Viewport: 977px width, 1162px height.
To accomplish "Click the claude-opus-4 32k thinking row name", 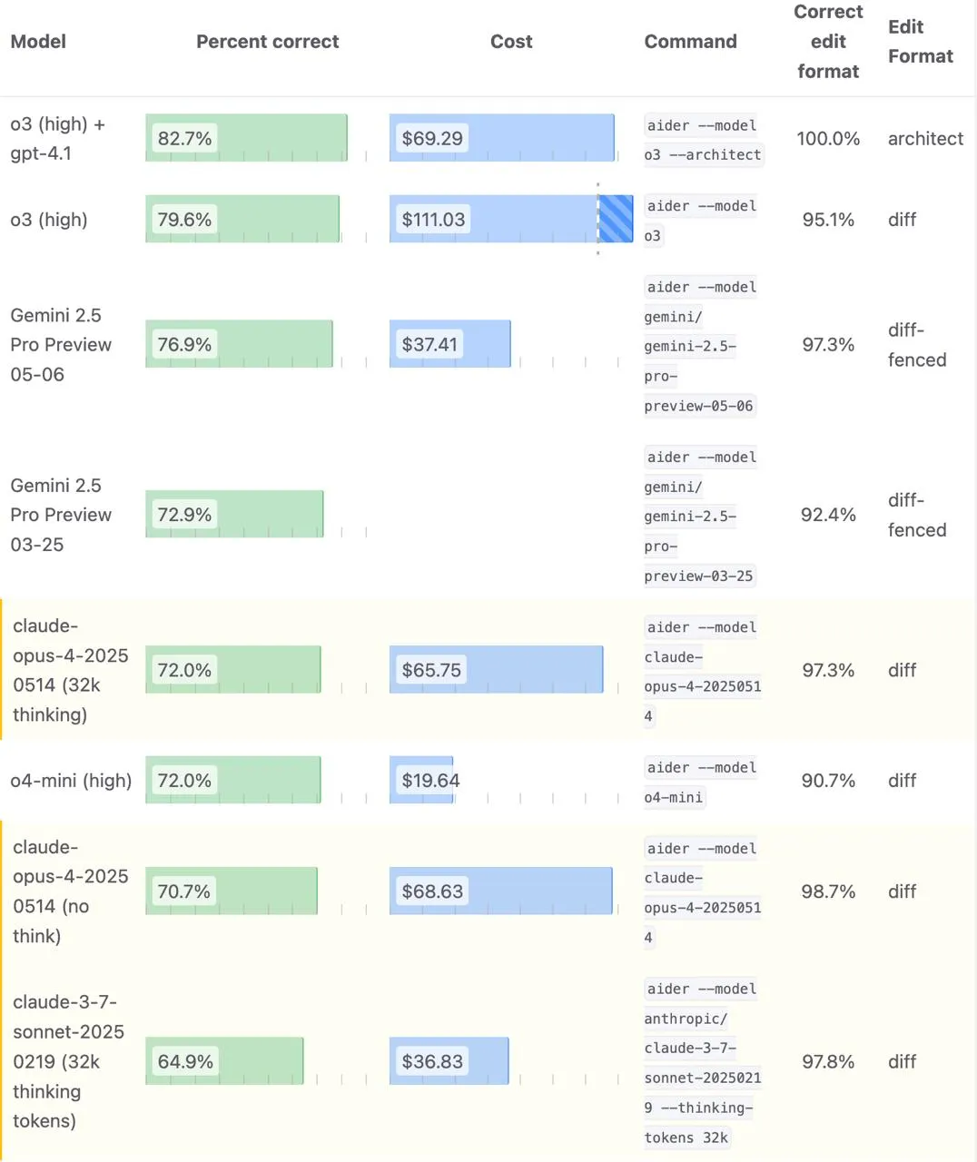I will pos(71,670).
